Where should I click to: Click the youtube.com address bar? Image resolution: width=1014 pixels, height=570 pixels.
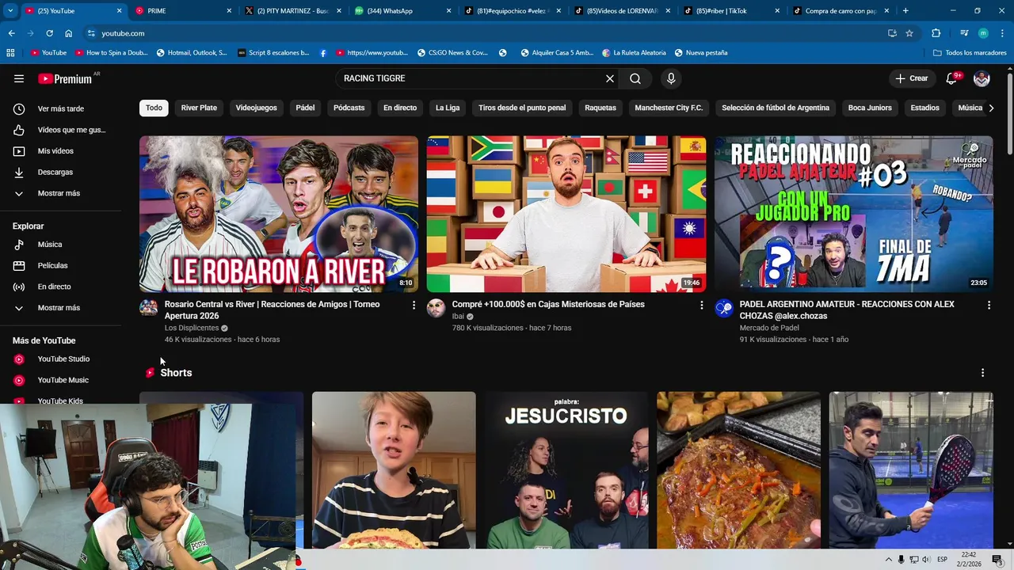click(x=483, y=33)
